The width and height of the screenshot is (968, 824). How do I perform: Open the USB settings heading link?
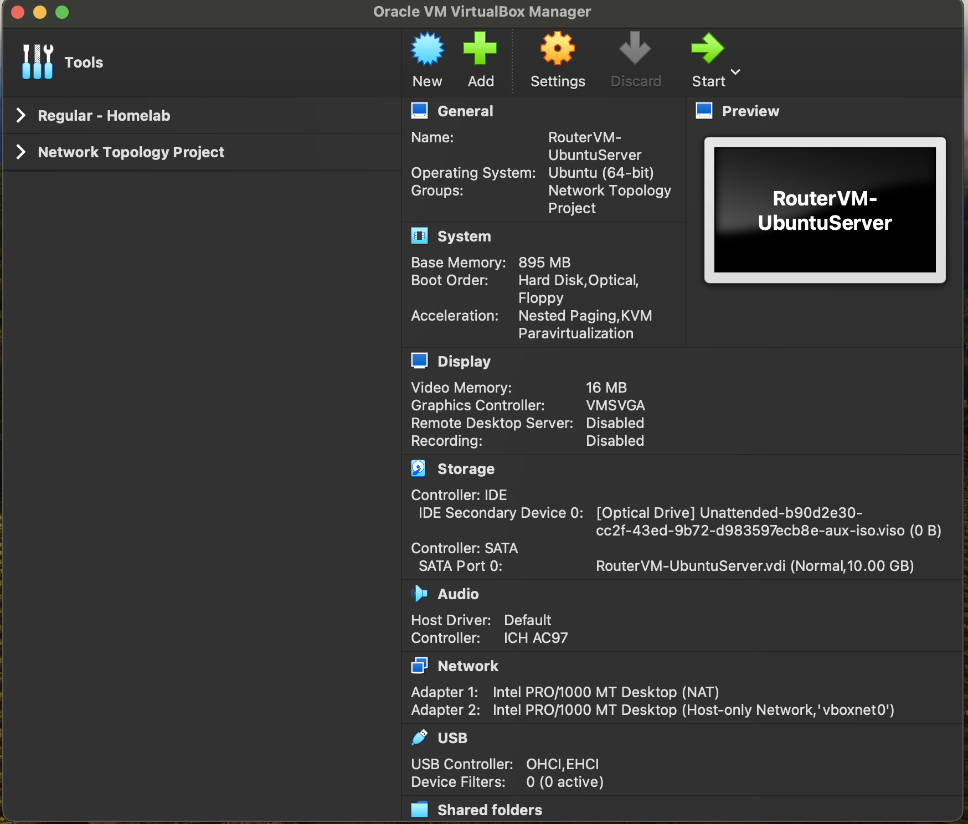pyautogui.click(x=452, y=738)
